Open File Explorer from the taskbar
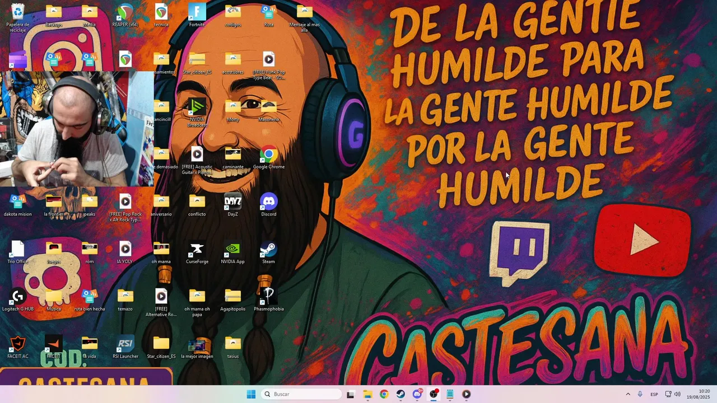 click(x=367, y=394)
